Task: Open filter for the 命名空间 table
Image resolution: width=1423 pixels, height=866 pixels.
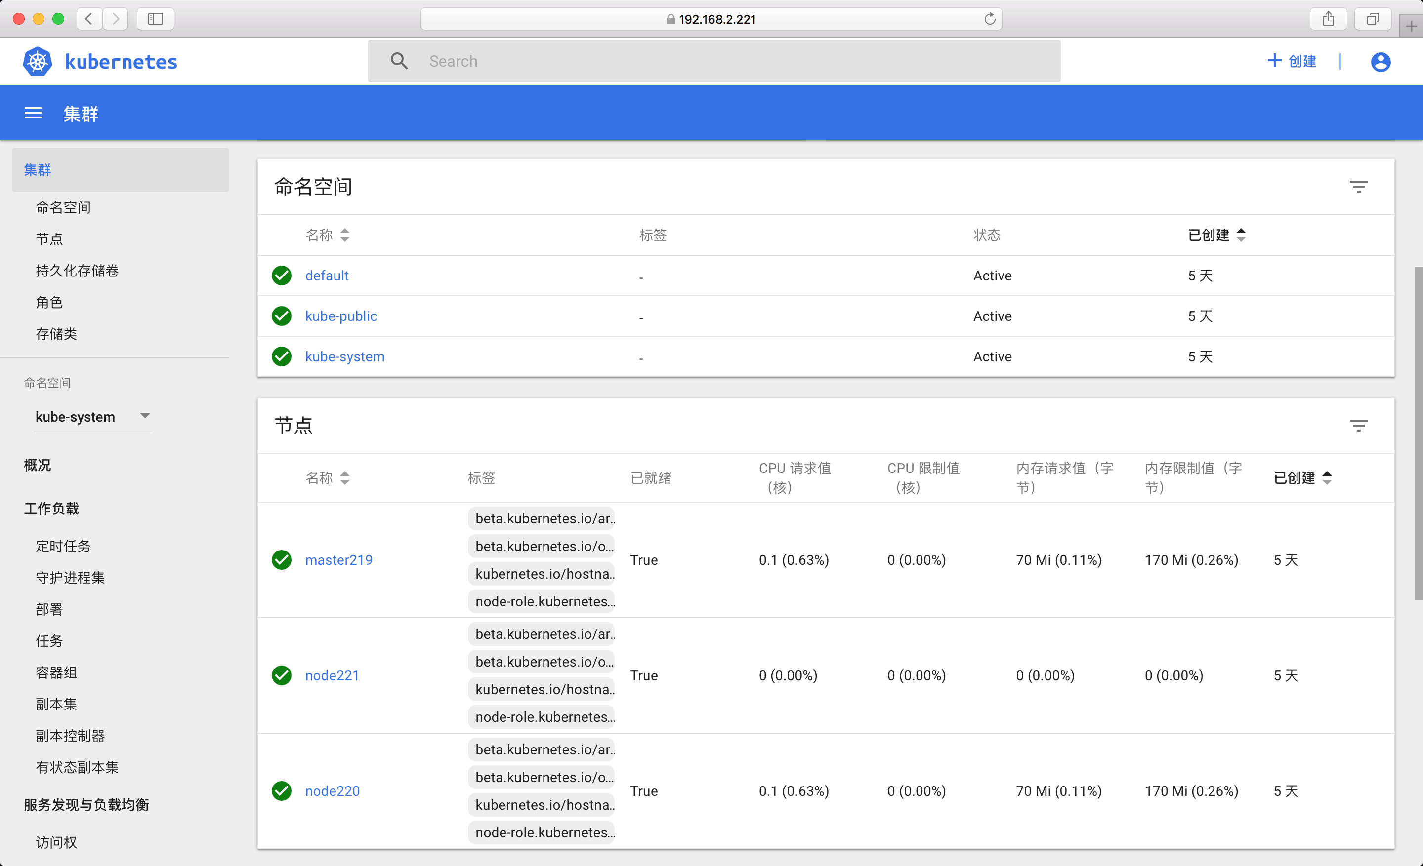Action: [x=1358, y=186]
